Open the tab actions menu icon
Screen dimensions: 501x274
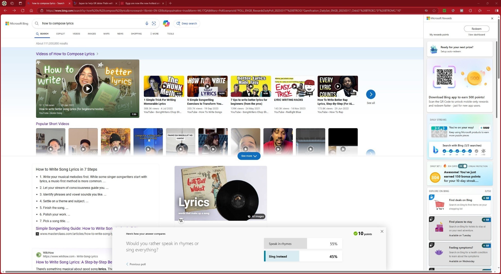[x=20, y=3]
